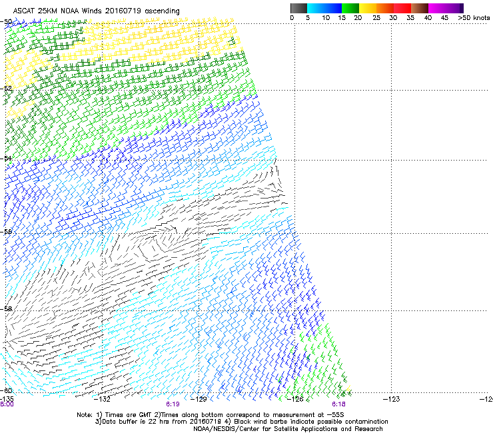Image resolution: width=493 pixels, height=433 pixels.
Task: Click the latitude label '-56'
Action: click(x=6, y=231)
